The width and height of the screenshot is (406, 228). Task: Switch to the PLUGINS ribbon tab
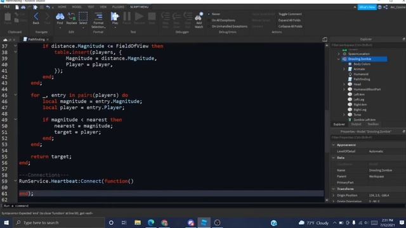(x=118, y=7)
